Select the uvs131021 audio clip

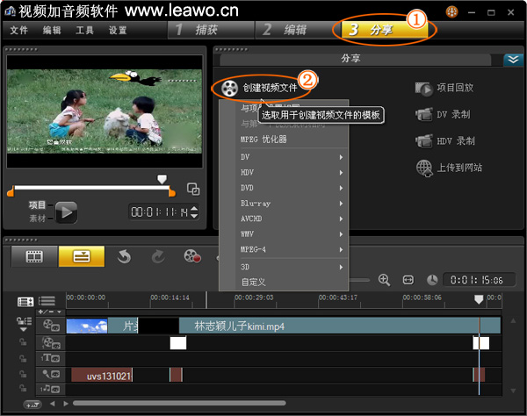[x=102, y=375]
